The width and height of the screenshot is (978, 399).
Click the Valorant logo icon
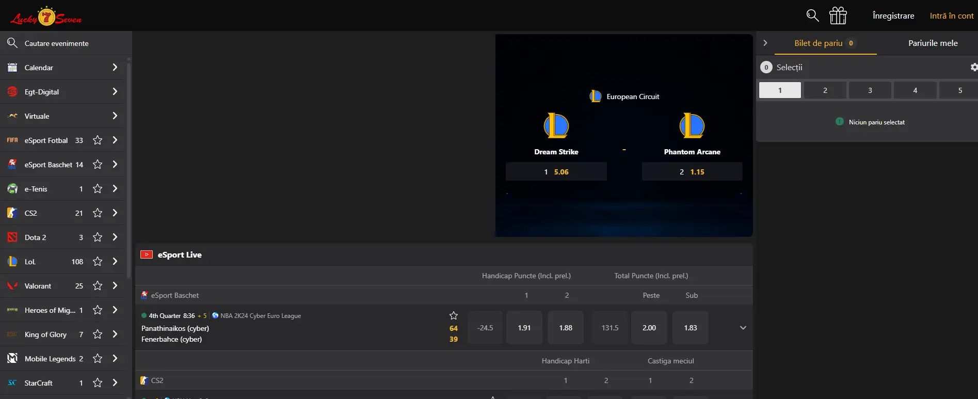point(12,286)
